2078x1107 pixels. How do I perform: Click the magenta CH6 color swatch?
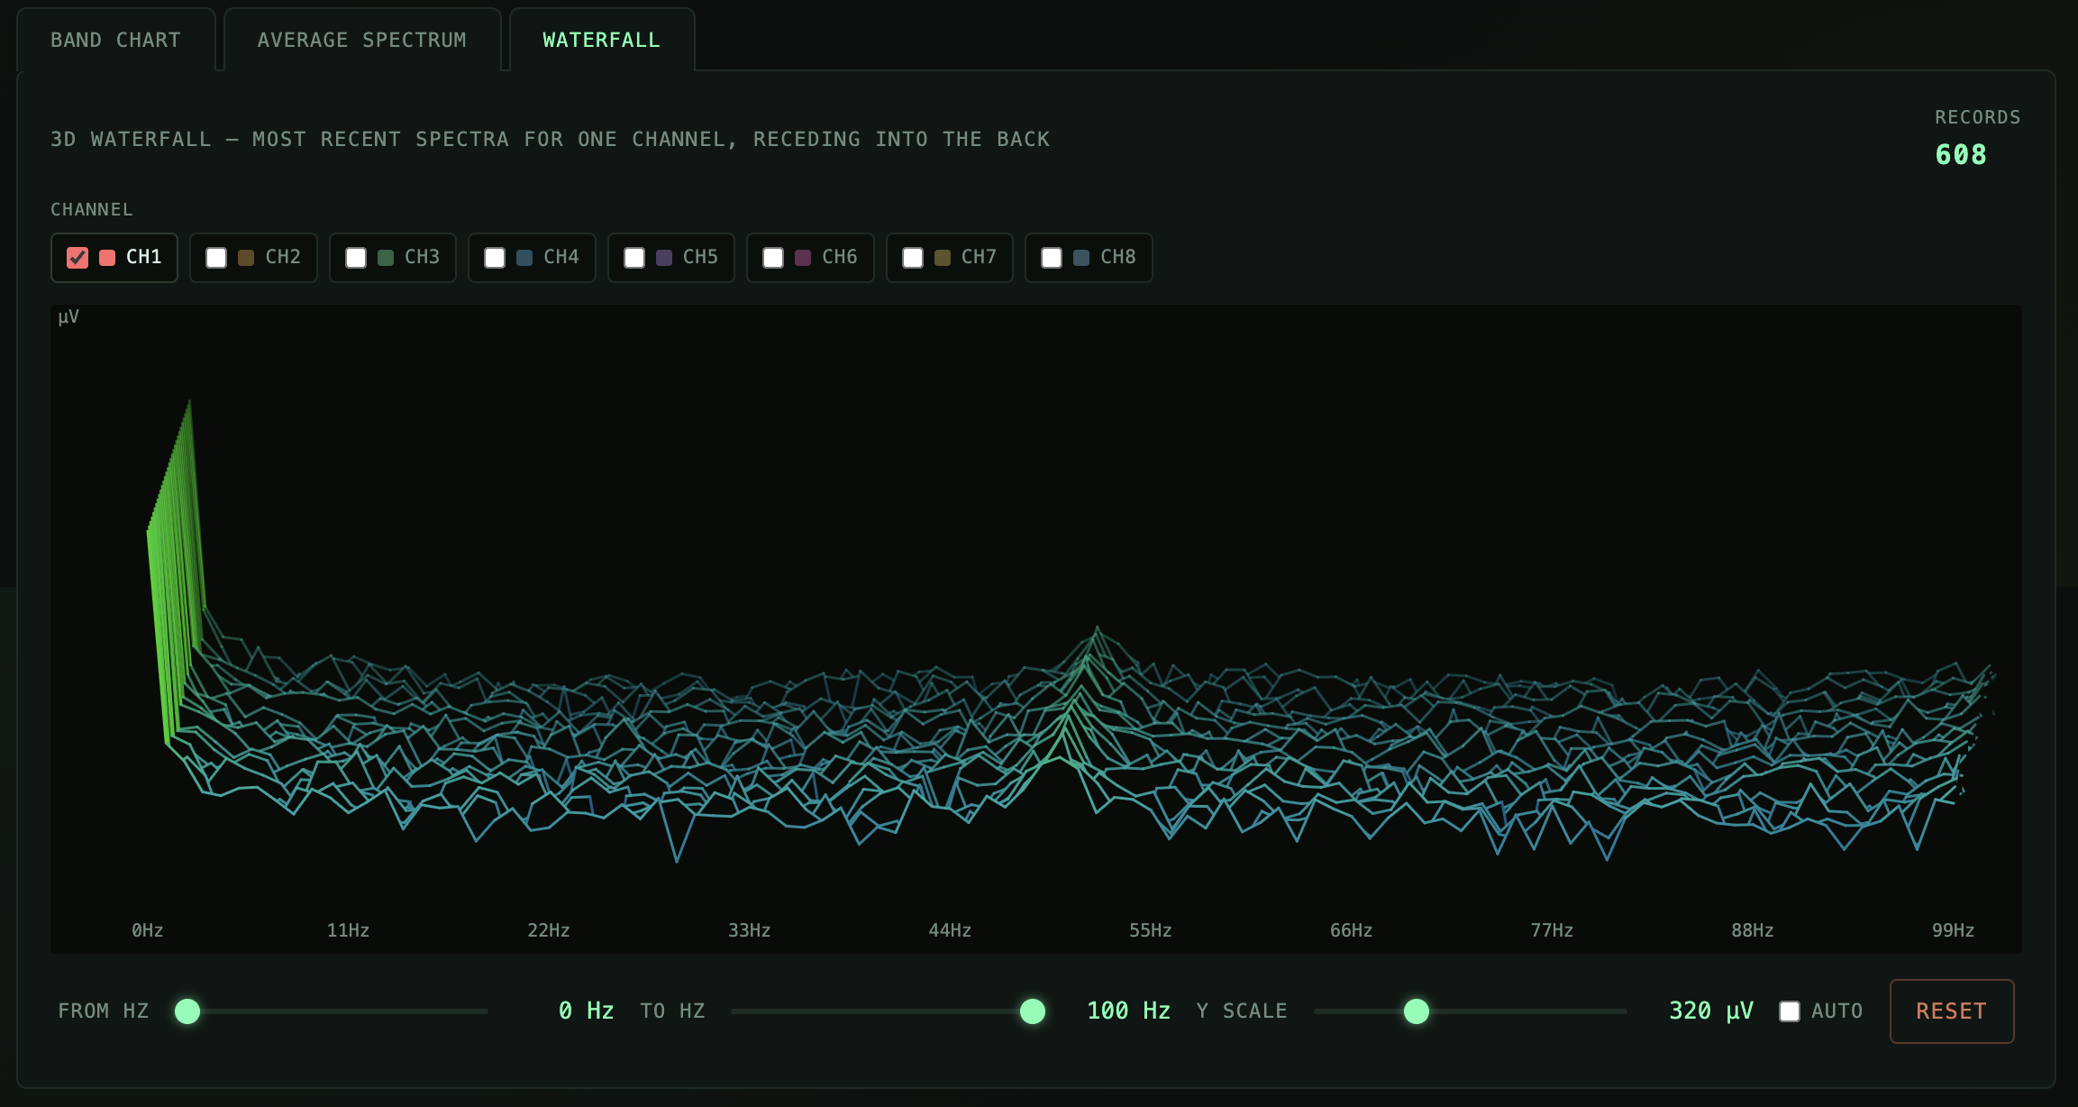tap(803, 258)
